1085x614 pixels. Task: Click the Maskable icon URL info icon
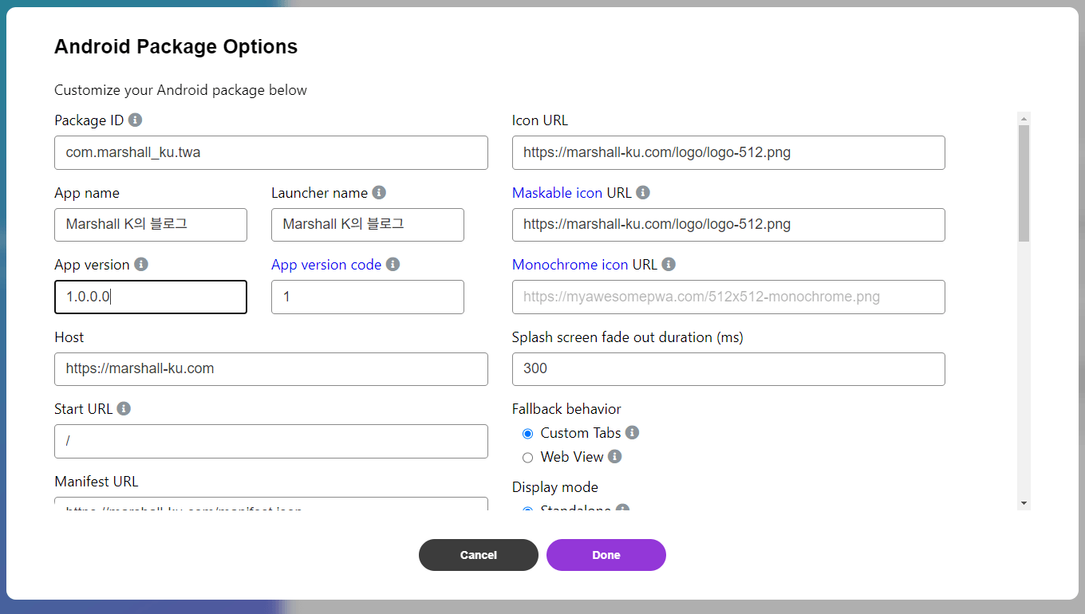point(643,192)
